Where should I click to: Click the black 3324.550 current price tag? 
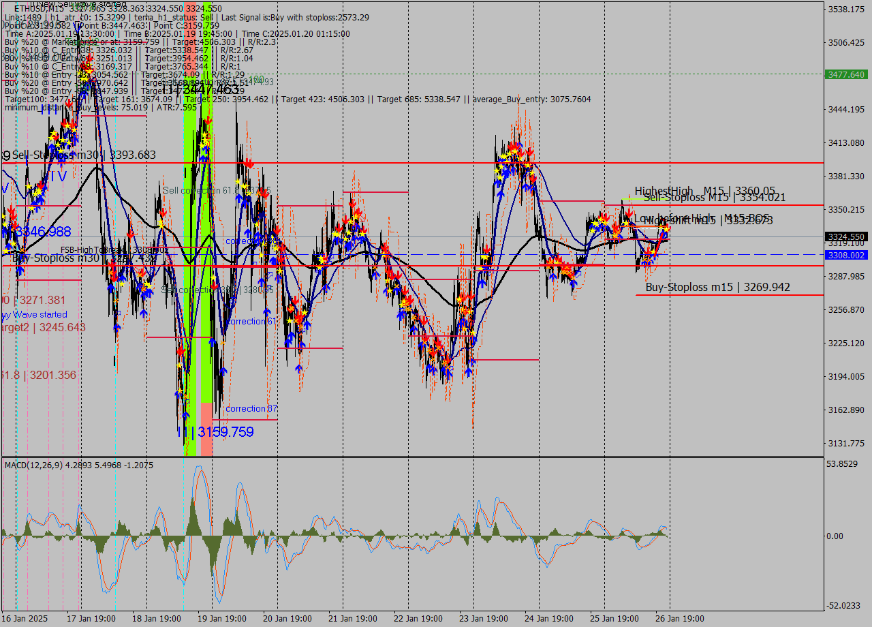click(x=845, y=237)
